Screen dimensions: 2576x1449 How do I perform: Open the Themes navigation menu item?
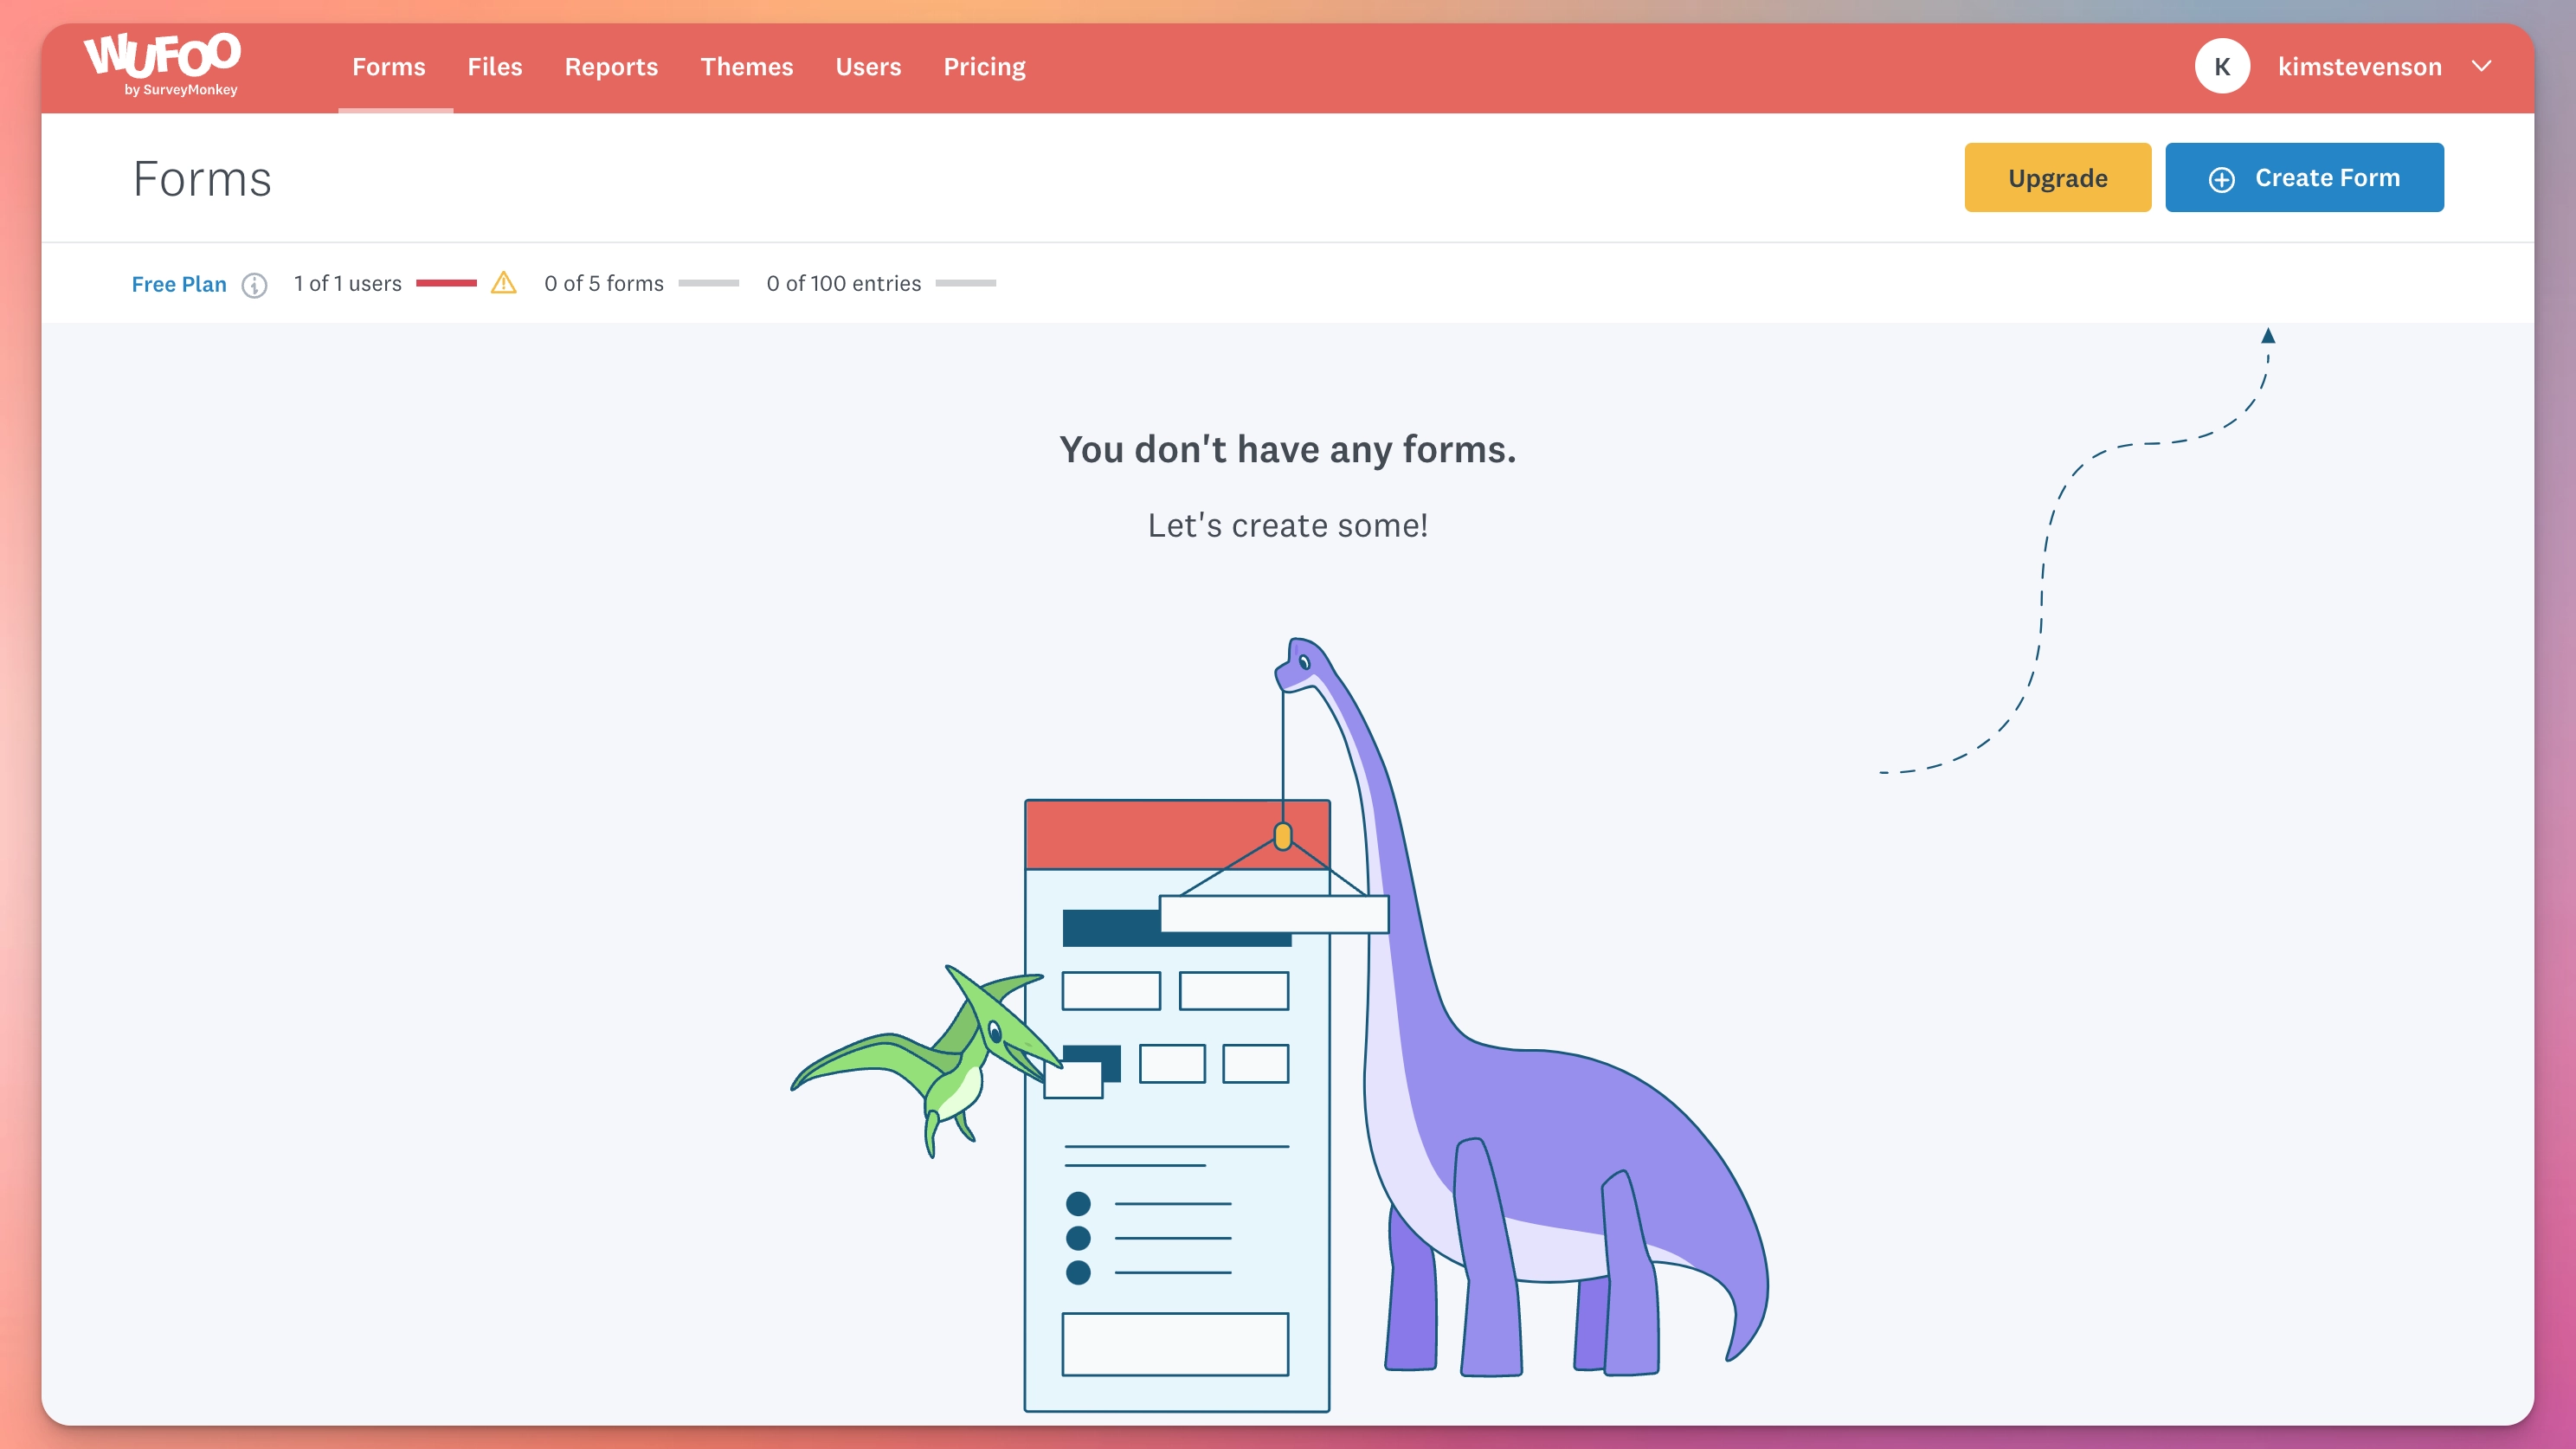(747, 68)
